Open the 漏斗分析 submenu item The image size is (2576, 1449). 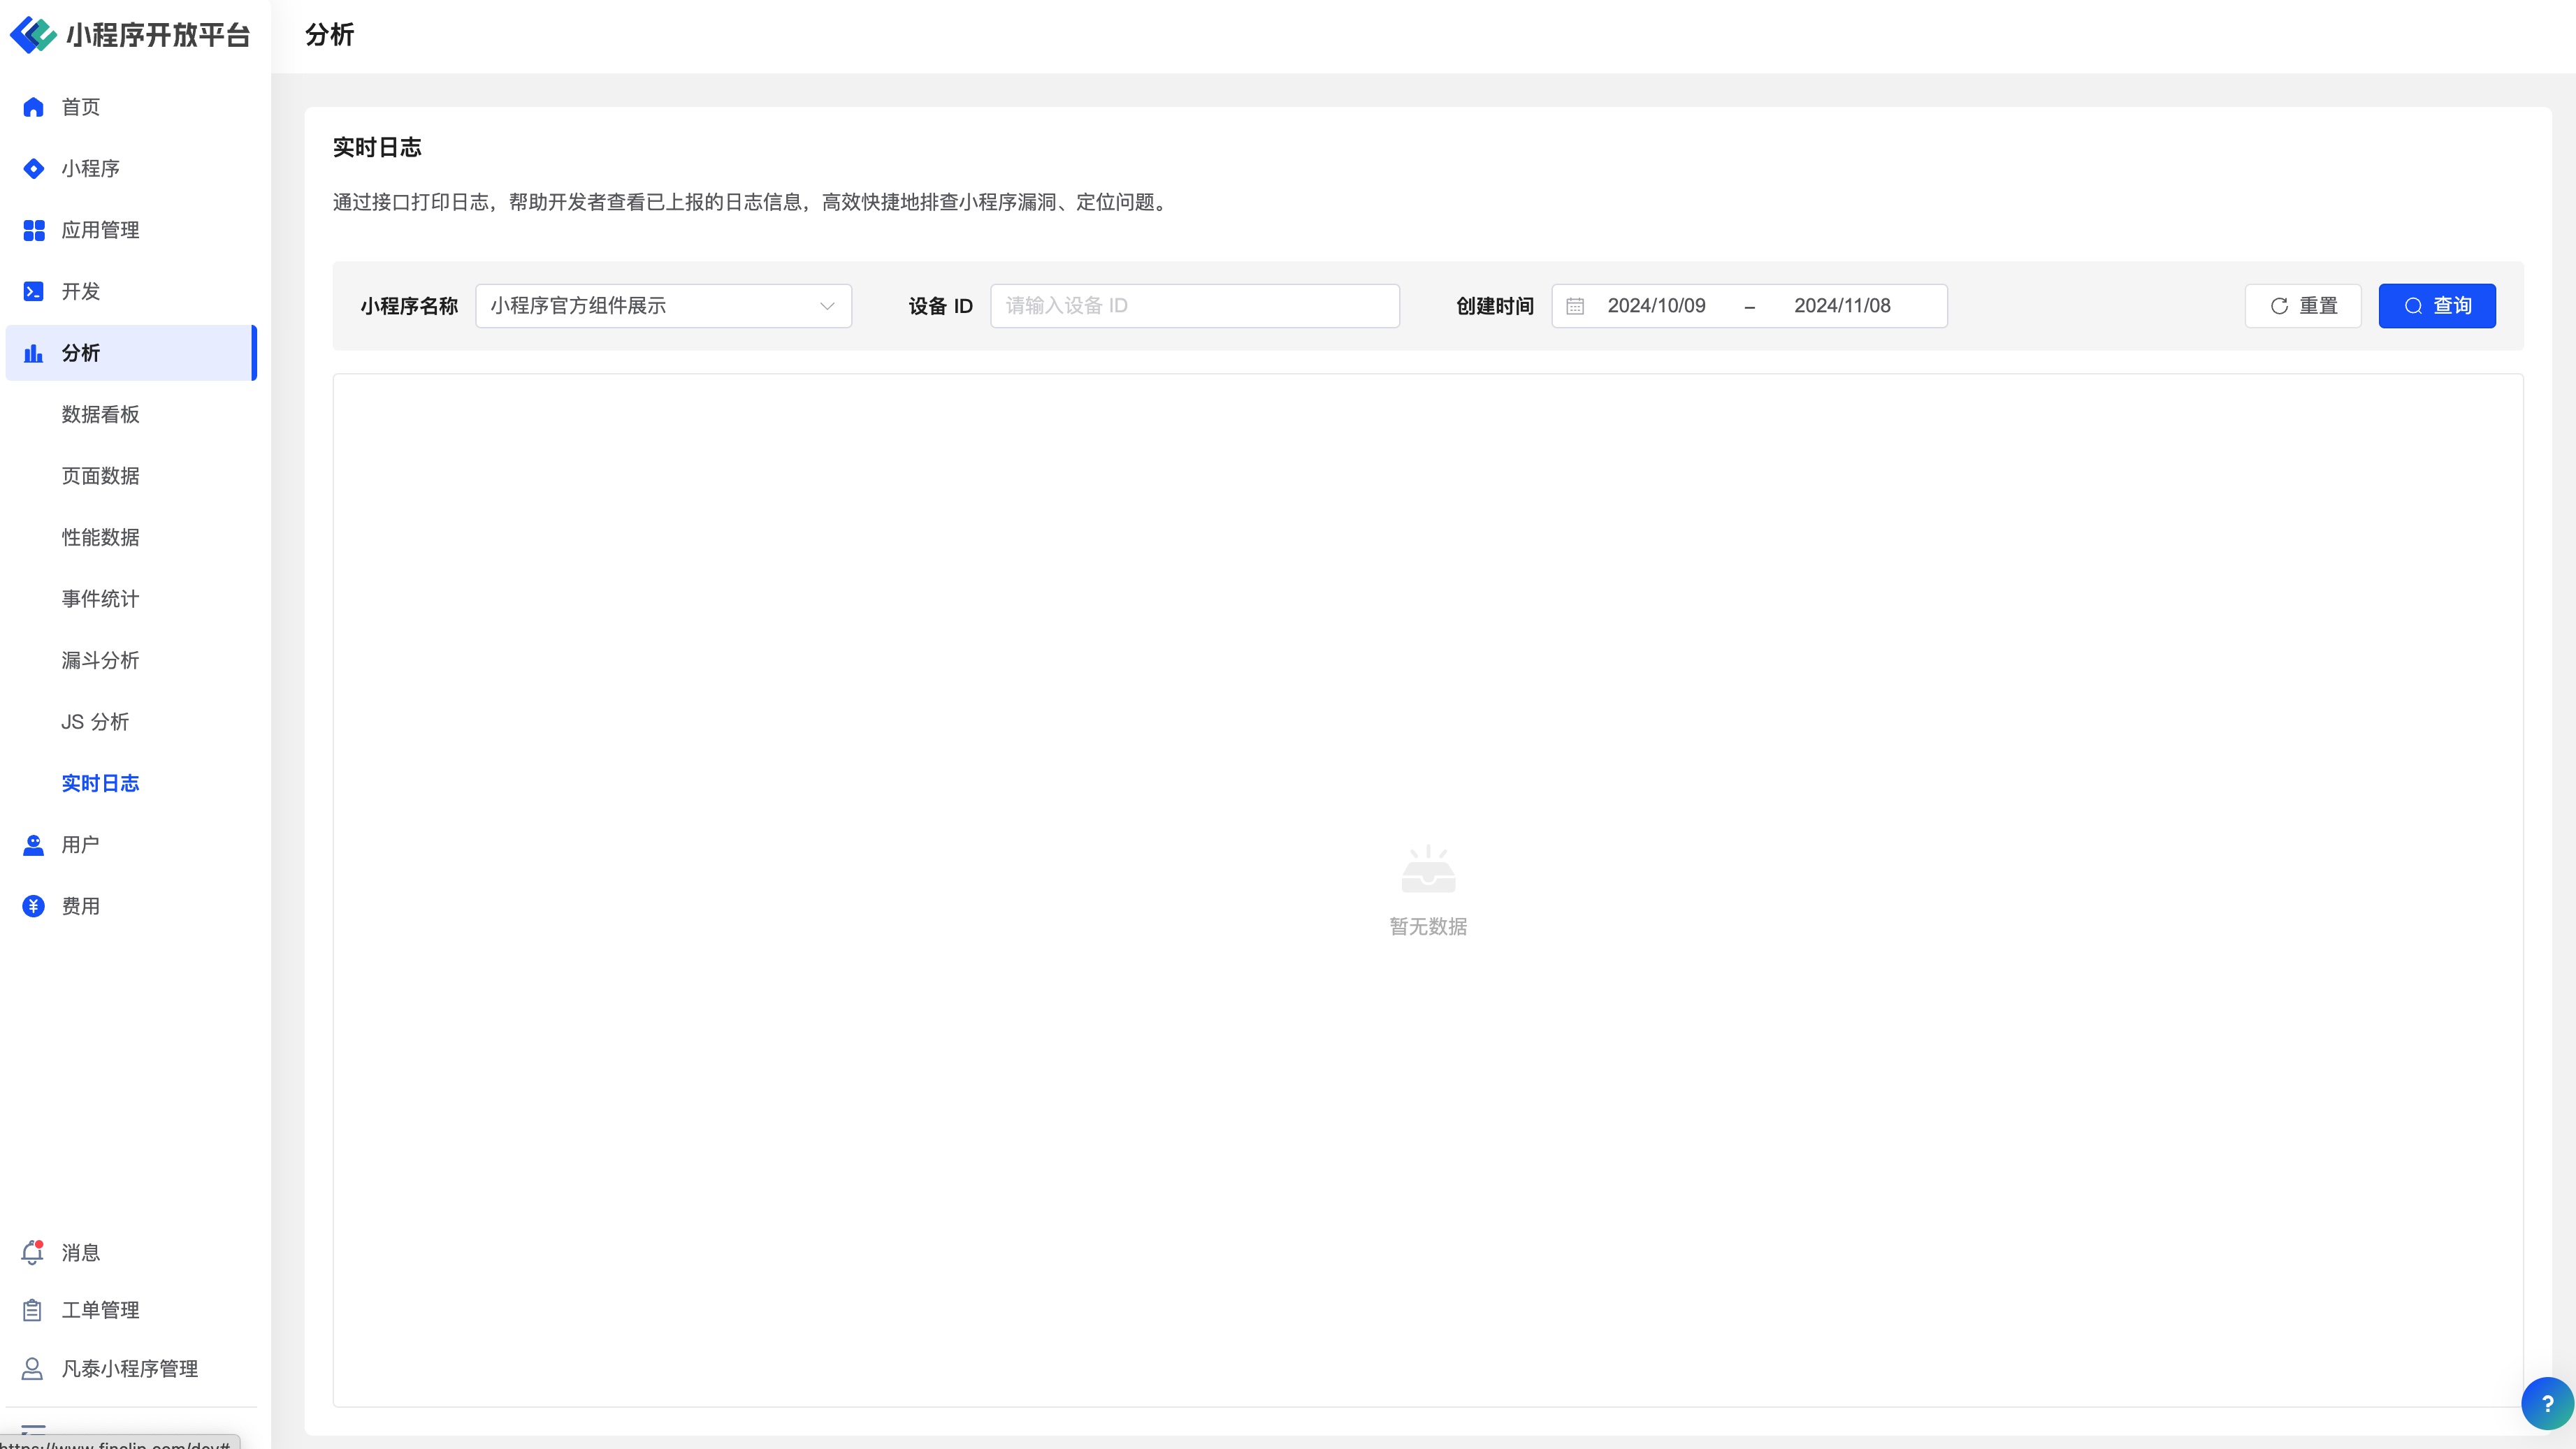100,660
